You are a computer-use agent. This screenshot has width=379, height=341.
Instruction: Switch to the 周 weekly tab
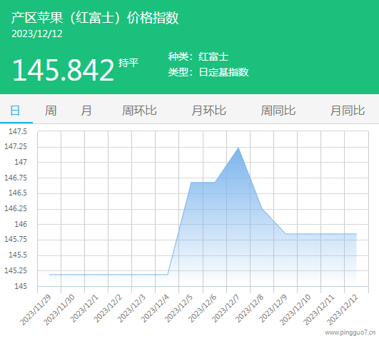(x=51, y=111)
